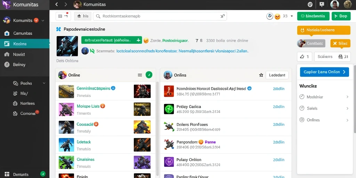Click the right panel vertical scrollbar

coord(355,99)
